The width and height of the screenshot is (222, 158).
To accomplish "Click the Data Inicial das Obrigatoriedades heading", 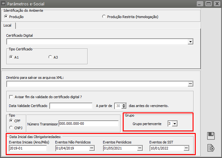I will click(x=35, y=137).
